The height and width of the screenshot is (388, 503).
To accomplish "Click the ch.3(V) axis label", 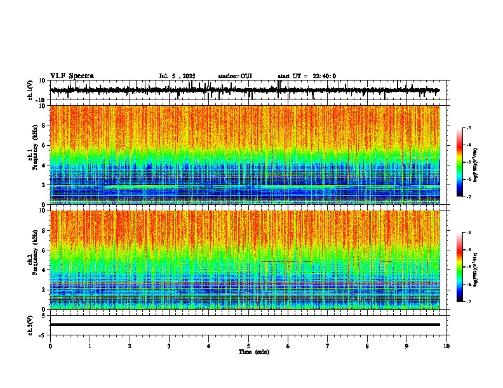I will pyautogui.click(x=30, y=325).
